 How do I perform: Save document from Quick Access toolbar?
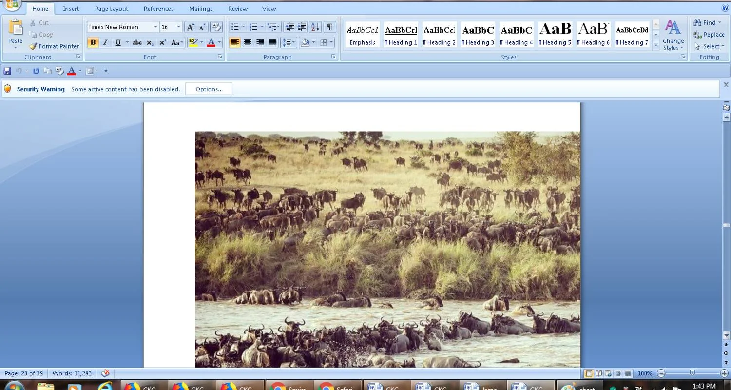pyautogui.click(x=7, y=71)
